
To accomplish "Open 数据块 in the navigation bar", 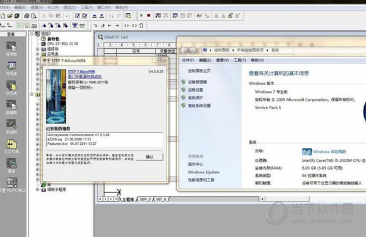I will [11, 107].
